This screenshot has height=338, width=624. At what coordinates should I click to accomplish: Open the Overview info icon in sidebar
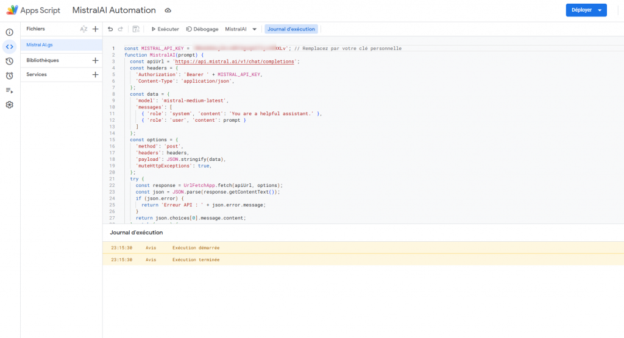(x=9, y=32)
